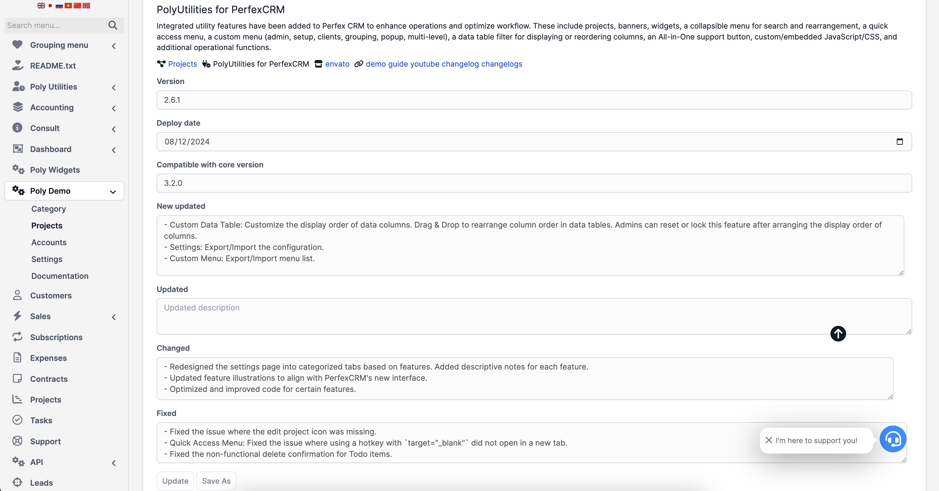Screen dimensions: 939x491
Task: Open the demo link
Action: coord(375,64)
